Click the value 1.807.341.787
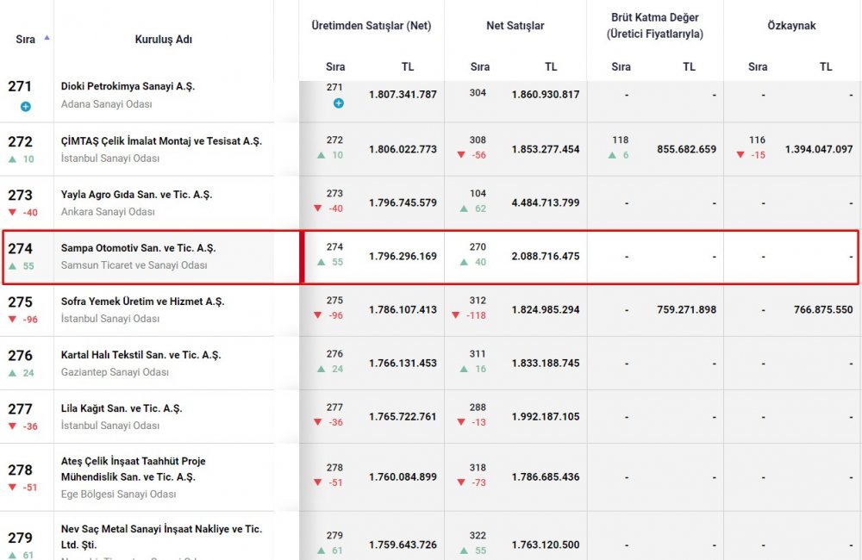The width and height of the screenshot is (862, 560). click(x=403, y=95)
